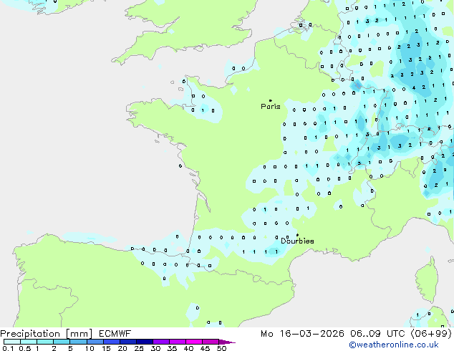Select the 10–15 mm legend color swatch
Image resolution: width=454 pixels, height=351 pixels.
(x=95, y=342)
